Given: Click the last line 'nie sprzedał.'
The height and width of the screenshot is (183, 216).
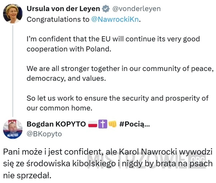Looking at the screenshot, I should pos(27,175).
